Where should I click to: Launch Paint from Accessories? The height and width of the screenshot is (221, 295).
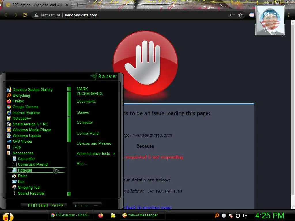click(x=20, y=176)
